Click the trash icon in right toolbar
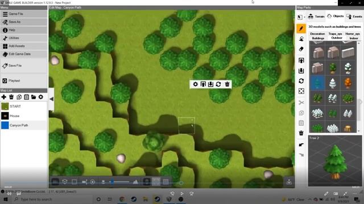 (301, 133)
